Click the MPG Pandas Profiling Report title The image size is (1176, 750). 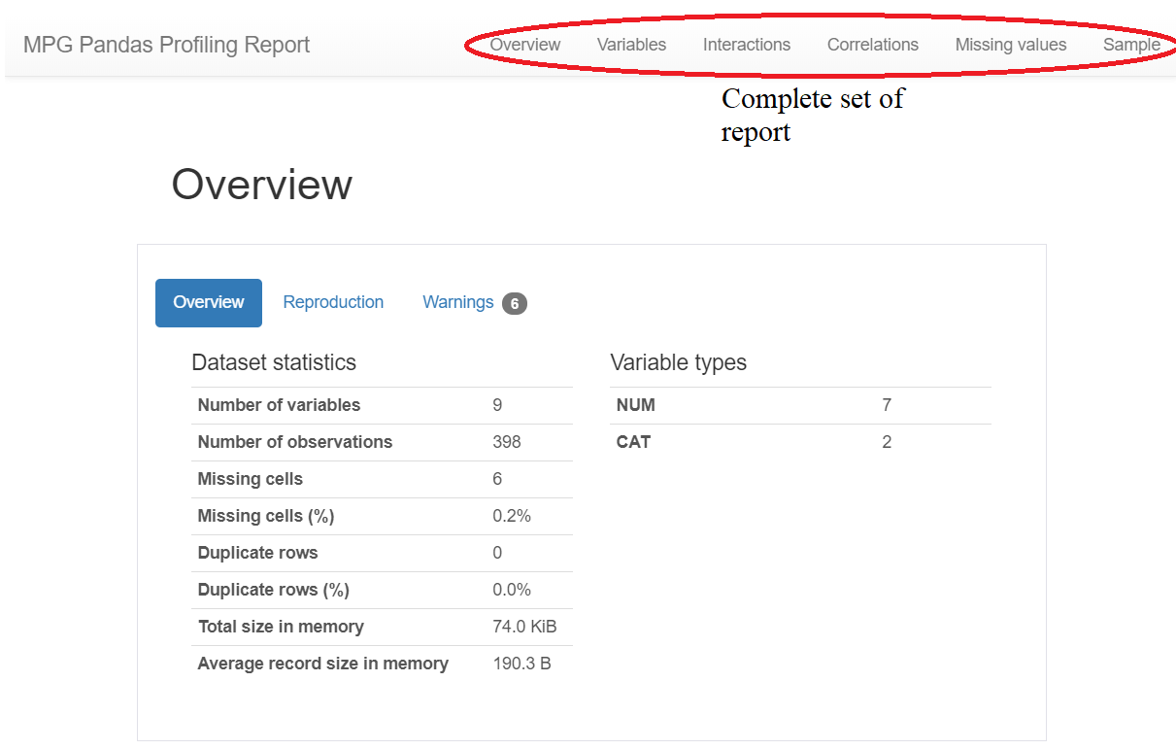(167, 44)
